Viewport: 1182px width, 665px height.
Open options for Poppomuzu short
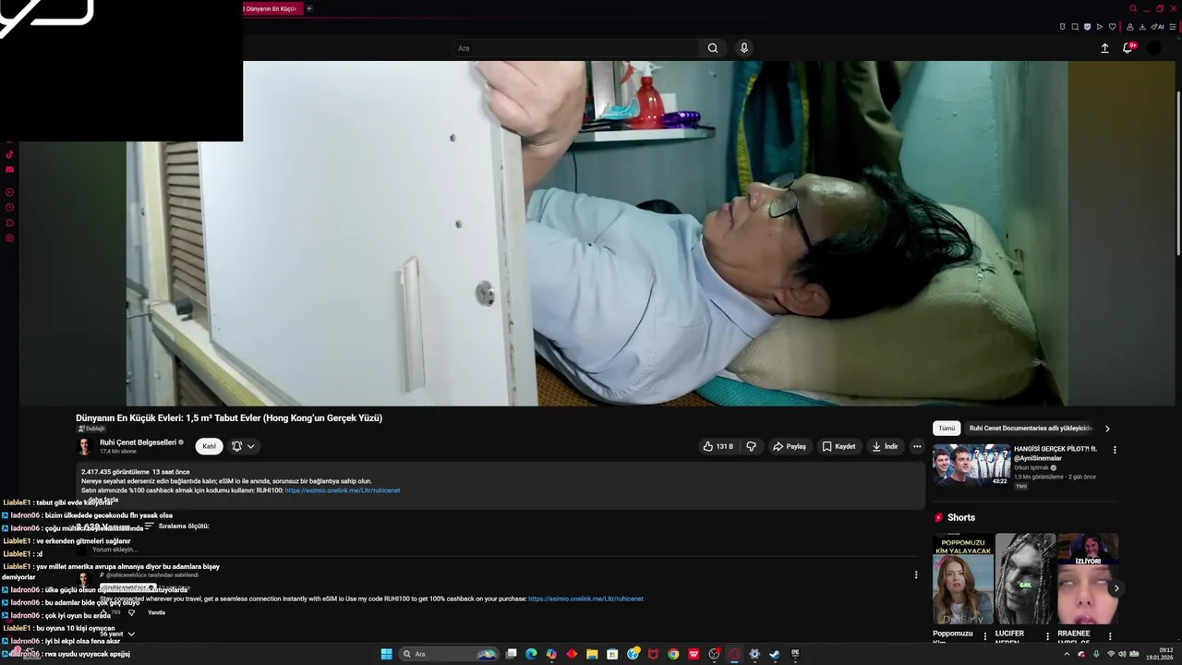click(984, 636)
